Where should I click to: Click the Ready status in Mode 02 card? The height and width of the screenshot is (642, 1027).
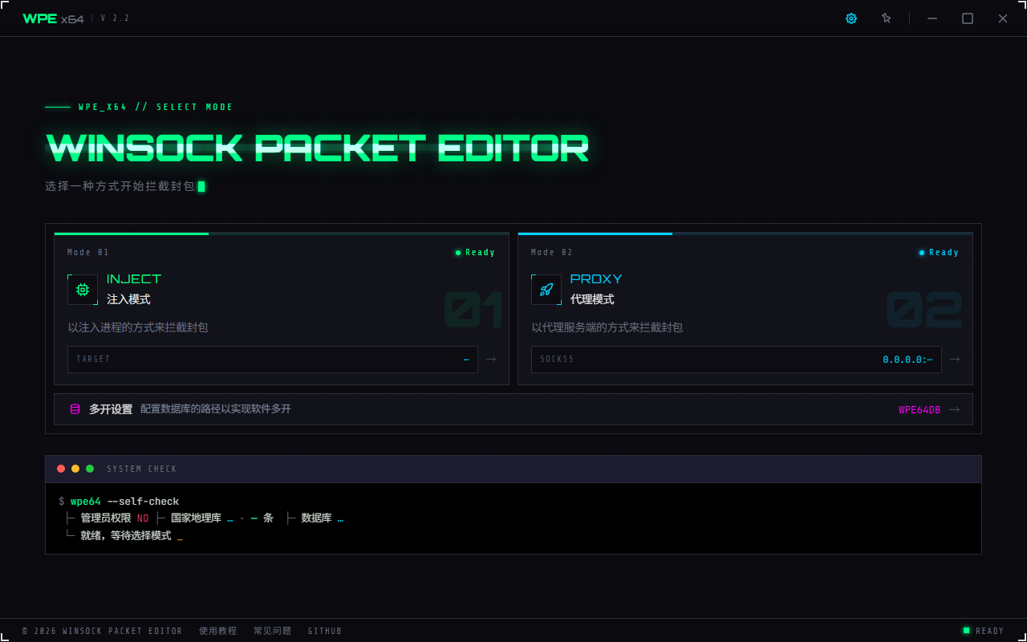pos(939,253)
